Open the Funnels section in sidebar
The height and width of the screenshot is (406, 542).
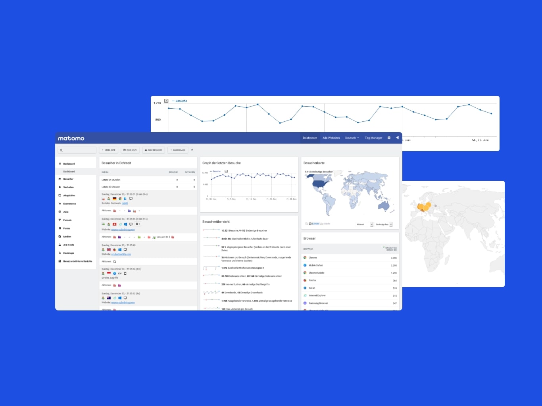click(x=67, y=220)
